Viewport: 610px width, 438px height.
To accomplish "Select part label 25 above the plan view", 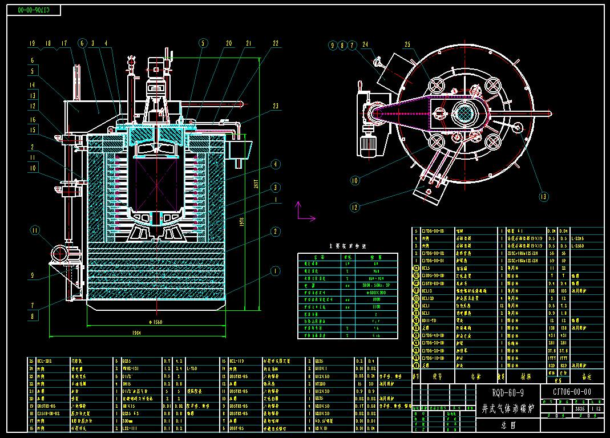I will tap(407, 44).
